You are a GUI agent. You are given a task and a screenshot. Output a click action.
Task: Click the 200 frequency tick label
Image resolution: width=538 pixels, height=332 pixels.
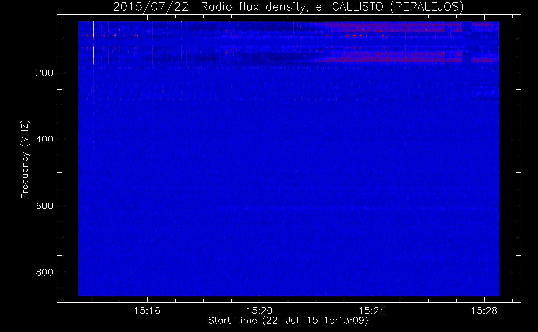pyautogui.click(x=45, y=73)
